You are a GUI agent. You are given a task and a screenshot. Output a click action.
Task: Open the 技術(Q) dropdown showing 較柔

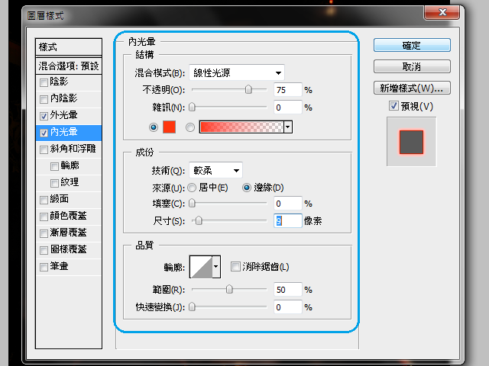coord(215,170)
